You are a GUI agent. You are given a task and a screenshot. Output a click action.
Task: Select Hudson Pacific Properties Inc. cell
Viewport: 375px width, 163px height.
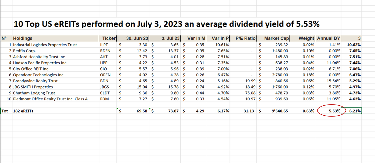point(55,63)
